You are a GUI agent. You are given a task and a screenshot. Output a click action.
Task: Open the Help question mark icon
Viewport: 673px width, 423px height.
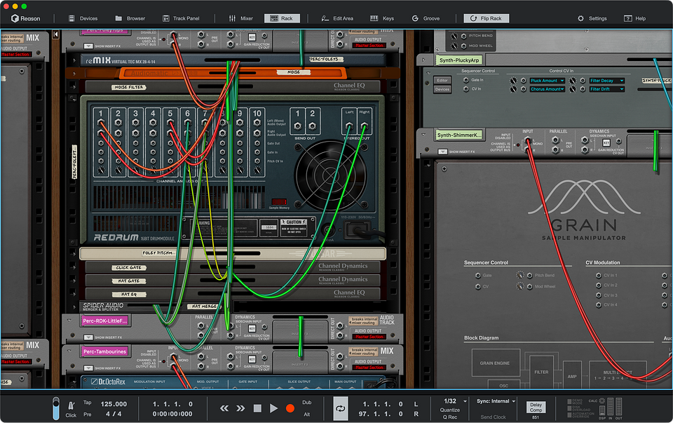634,18
